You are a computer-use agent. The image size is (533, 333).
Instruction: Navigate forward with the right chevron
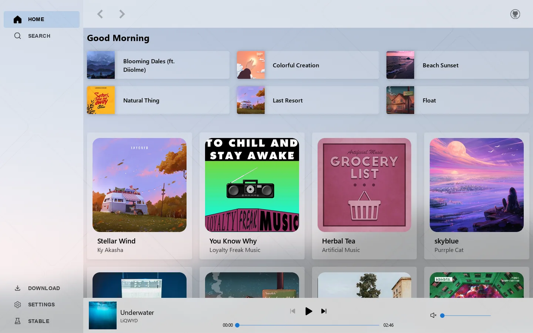pyautogui.click(x=122, y=14)
